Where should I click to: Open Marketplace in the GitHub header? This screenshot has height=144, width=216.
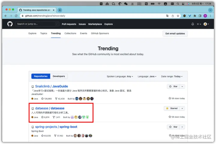[x=95, y=24]
